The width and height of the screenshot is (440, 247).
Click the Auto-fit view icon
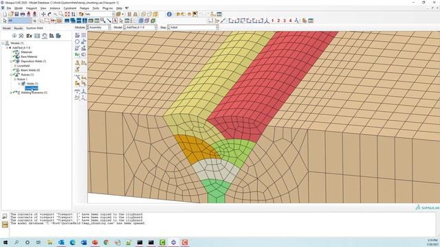click(67, 14)
